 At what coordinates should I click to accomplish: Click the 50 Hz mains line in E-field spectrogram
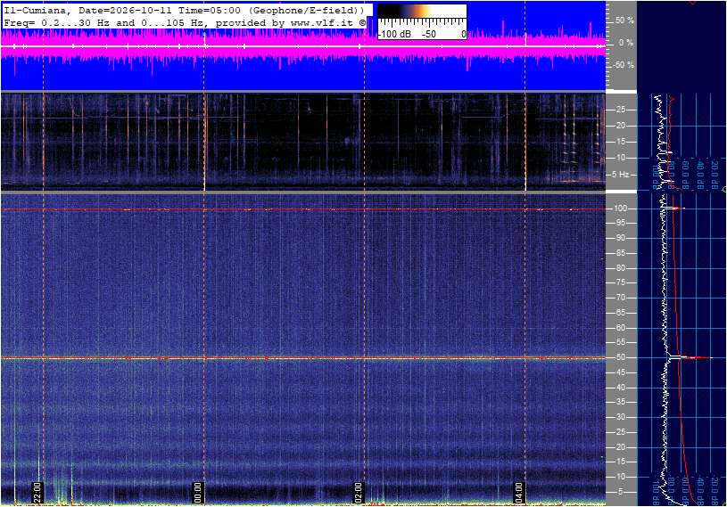tap(303, 358)
